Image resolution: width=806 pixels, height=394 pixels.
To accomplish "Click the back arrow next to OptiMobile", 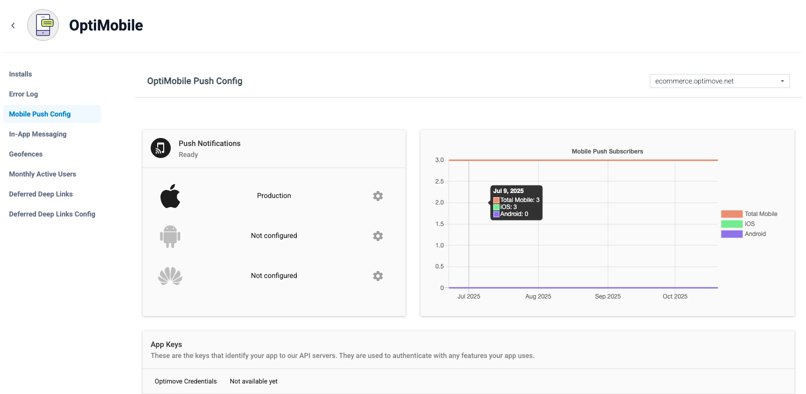I will point(13,25).
